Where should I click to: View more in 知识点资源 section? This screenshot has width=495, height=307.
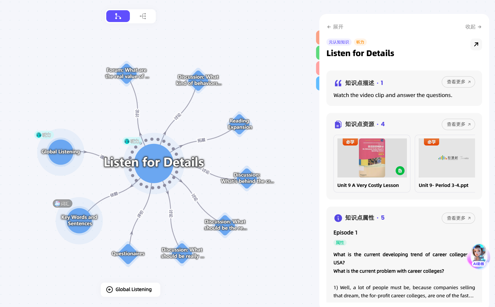(x=458, y=124)
